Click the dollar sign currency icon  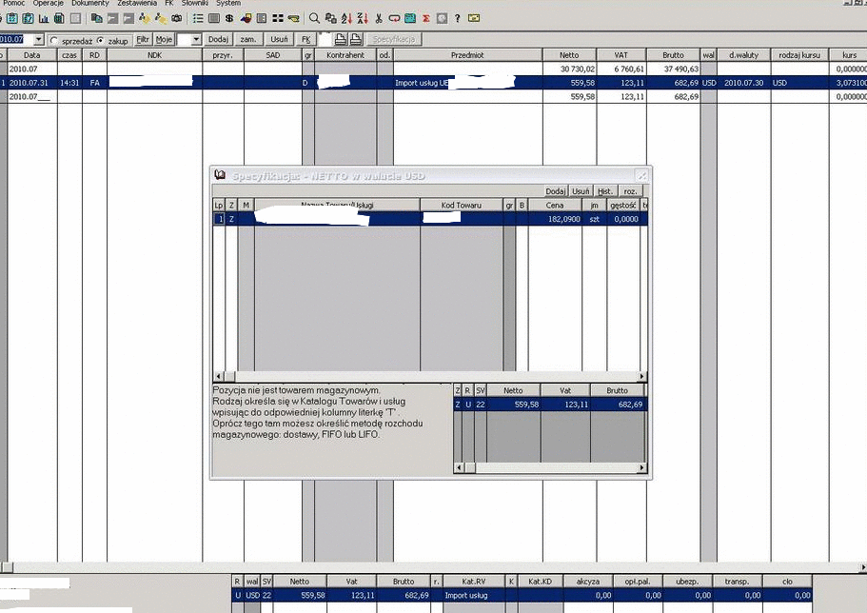[x=229, y=18]
